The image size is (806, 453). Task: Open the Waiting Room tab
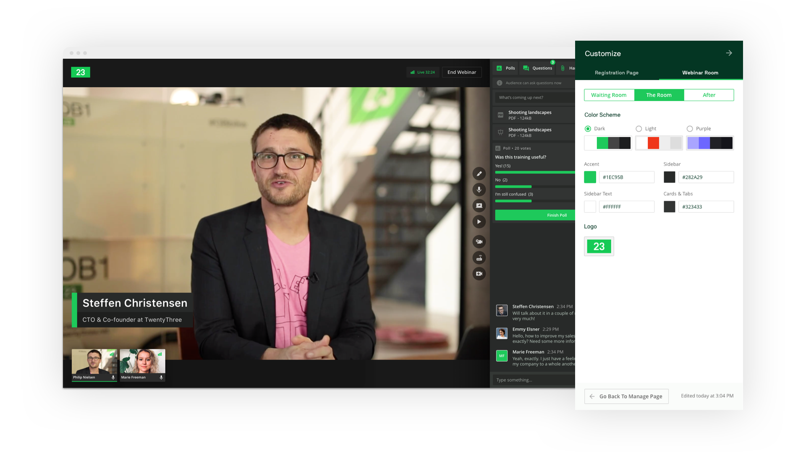coord(609,95)
